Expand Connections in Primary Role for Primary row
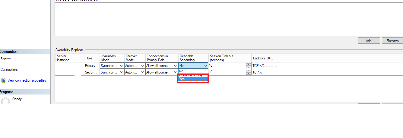The image size is (403, 138). pyautogui.click(x=175, y=66)
